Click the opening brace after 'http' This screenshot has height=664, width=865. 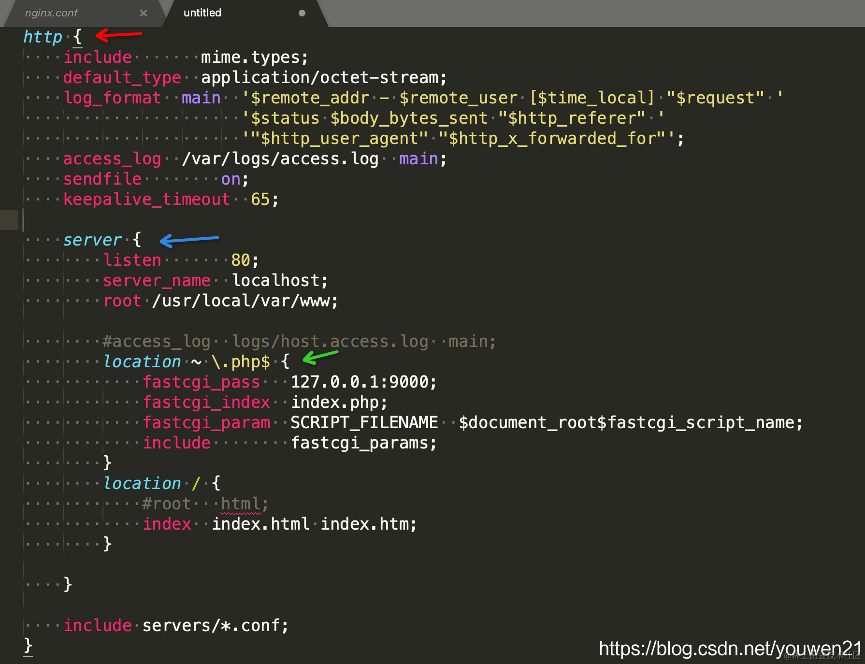(x=78, y=37)
